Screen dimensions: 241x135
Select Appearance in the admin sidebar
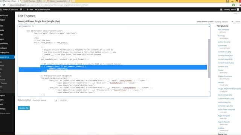click(7, 57)
